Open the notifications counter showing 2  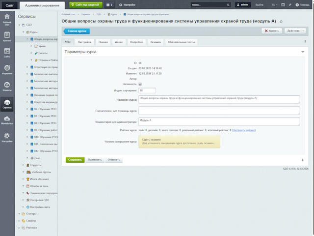[x=109, y=5]
